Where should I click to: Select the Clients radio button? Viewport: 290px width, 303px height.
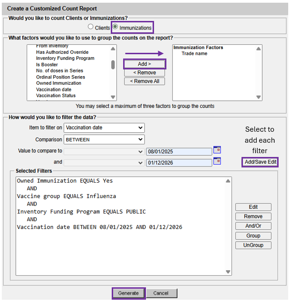pyautogui.click(x=90, y=28)
